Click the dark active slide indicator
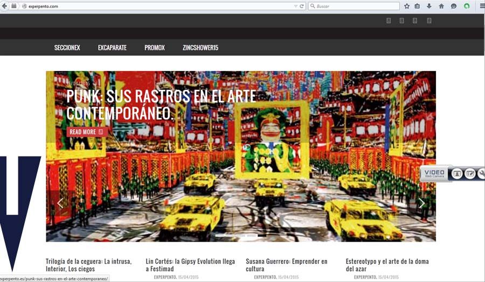 [x=262, y=235]
